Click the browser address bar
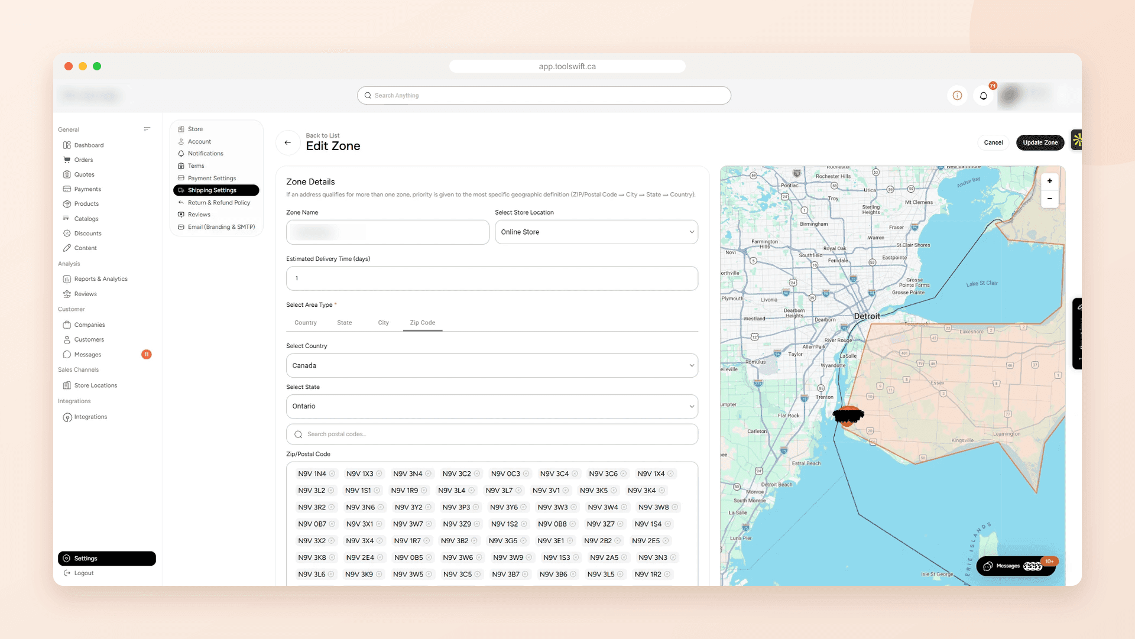Viewport: 1135px width, 639px height. [567, 66]
